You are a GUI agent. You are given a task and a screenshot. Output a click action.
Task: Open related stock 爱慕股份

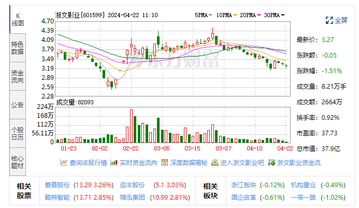coord(57,185)
